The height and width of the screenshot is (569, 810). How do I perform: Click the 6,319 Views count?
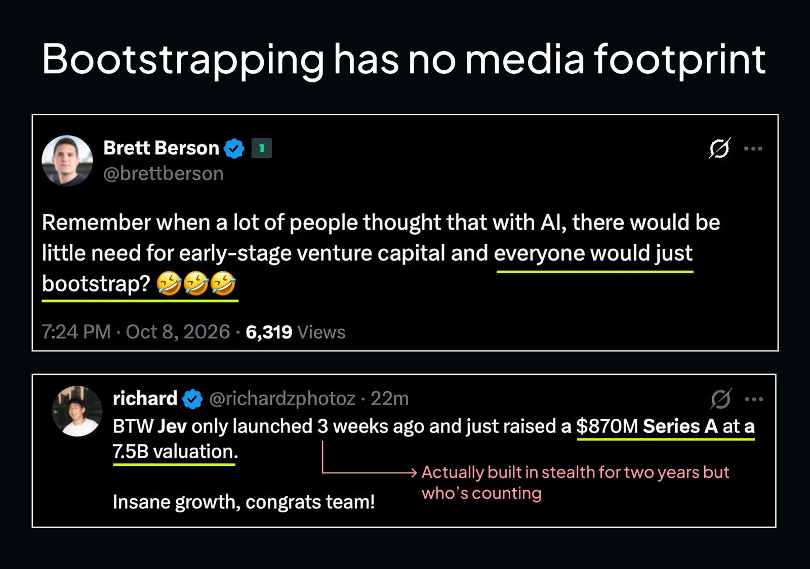click(296, 332)
